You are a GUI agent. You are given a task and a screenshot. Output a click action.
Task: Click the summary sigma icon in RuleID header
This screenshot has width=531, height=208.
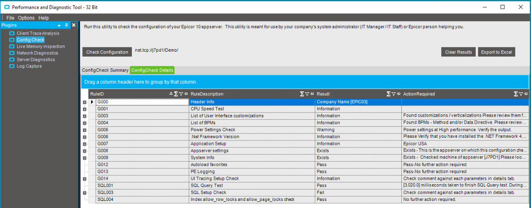coord(176,94)
